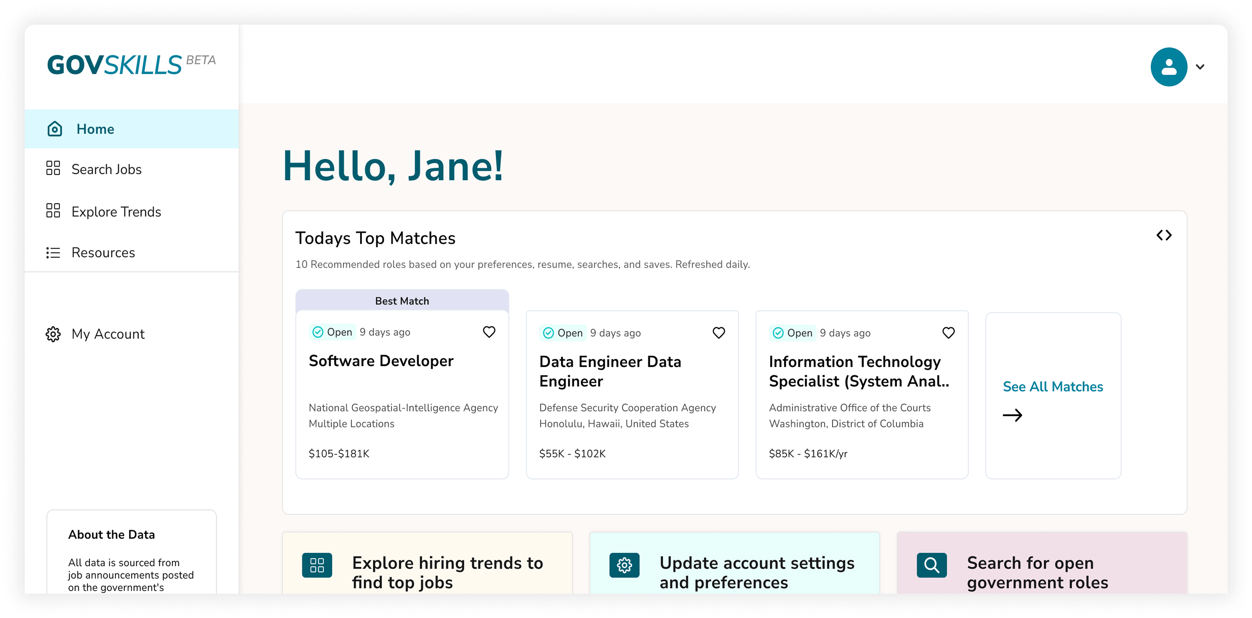This screenshot has height=618, width=1252.
Task: Open Search Jobs from the sidebar
Action: (106, 169)
